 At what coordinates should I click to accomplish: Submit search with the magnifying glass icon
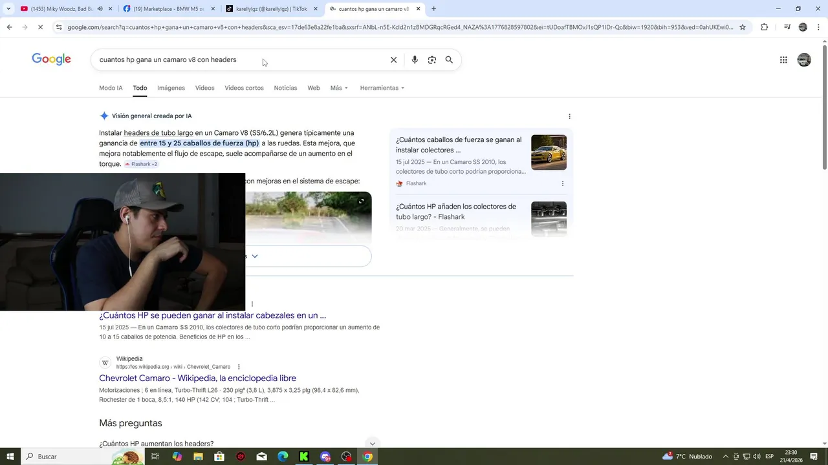(x=449, y=59)
